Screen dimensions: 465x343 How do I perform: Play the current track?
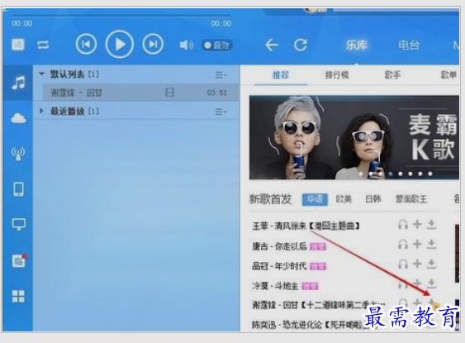coord(120,45)
